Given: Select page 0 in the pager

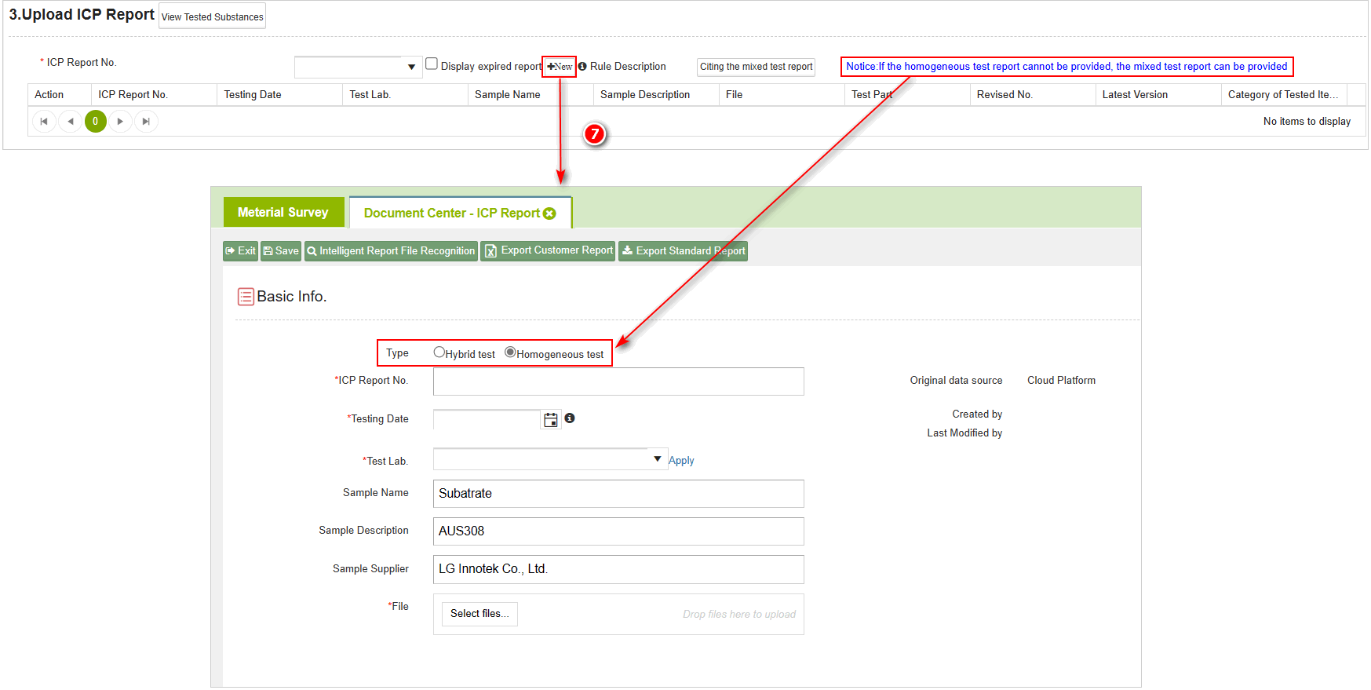Looking at the screenshot, I should (x=96, y=122).
